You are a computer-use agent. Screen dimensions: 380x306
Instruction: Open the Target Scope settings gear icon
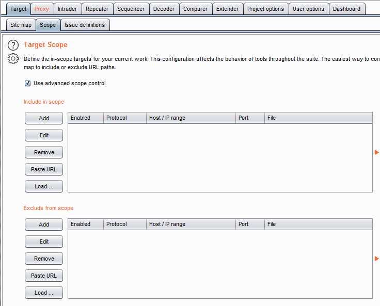point(13,59)
